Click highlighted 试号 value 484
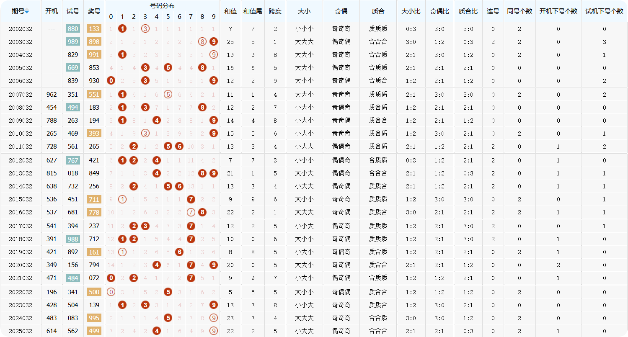The image size is (628, 337). (x=73, y=278)
